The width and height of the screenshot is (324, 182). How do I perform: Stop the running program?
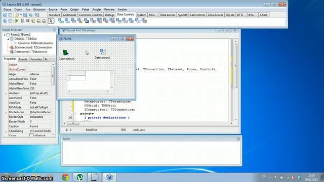pyautogui.click(x=27, y=21)
